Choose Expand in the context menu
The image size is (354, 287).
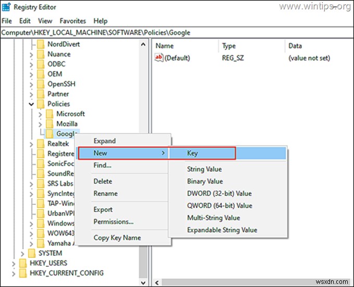[123, 141]
